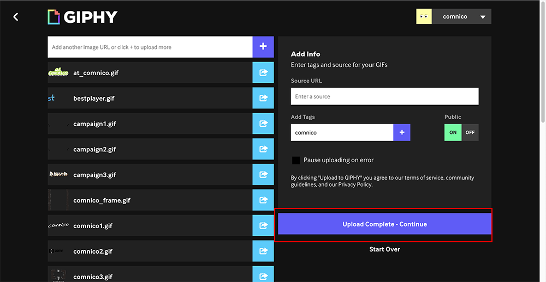The height and width of the screenshot is (282, 546).
Task: Click the page vertical scrollbar
Action: (543, 63)
